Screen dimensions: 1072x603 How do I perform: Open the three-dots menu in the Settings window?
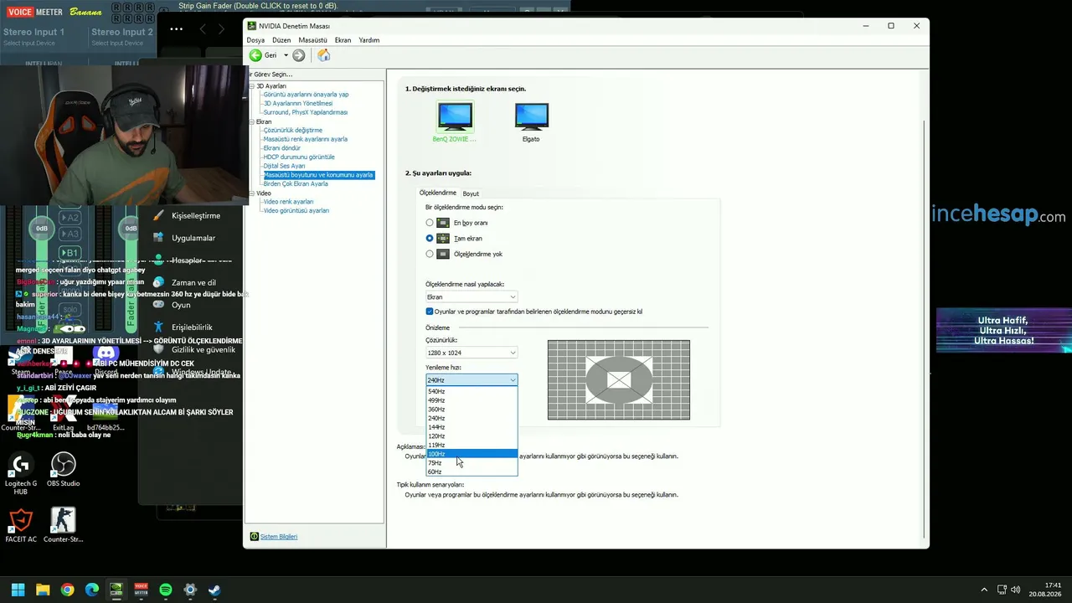point(176,28)
